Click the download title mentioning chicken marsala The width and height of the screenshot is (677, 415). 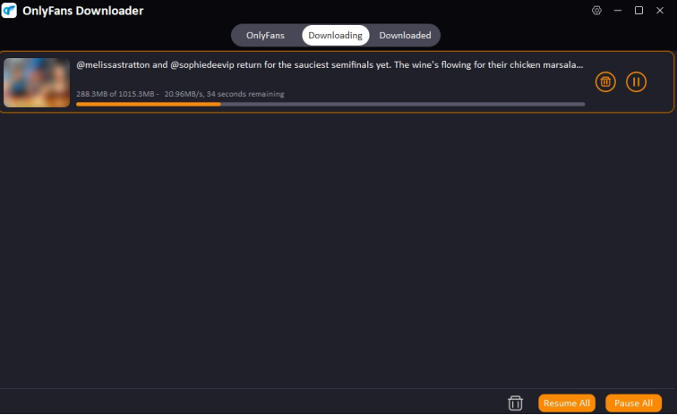pos(330,65)
